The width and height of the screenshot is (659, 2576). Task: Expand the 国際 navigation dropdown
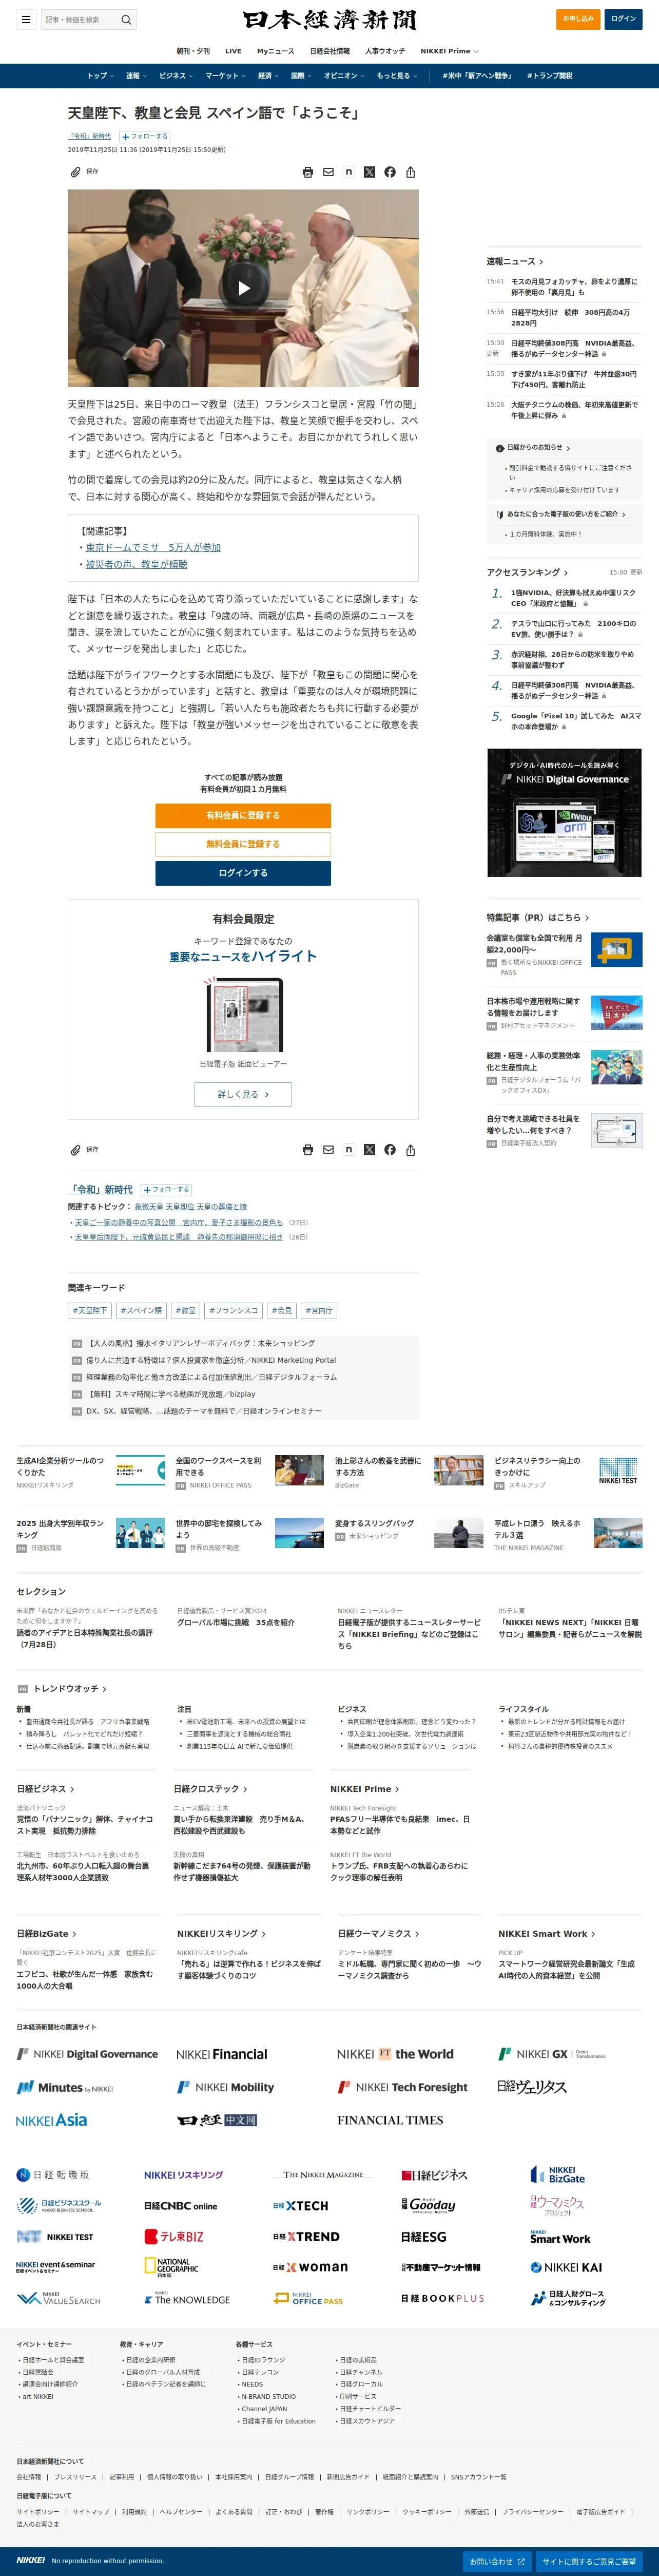[x=301, y=76]
